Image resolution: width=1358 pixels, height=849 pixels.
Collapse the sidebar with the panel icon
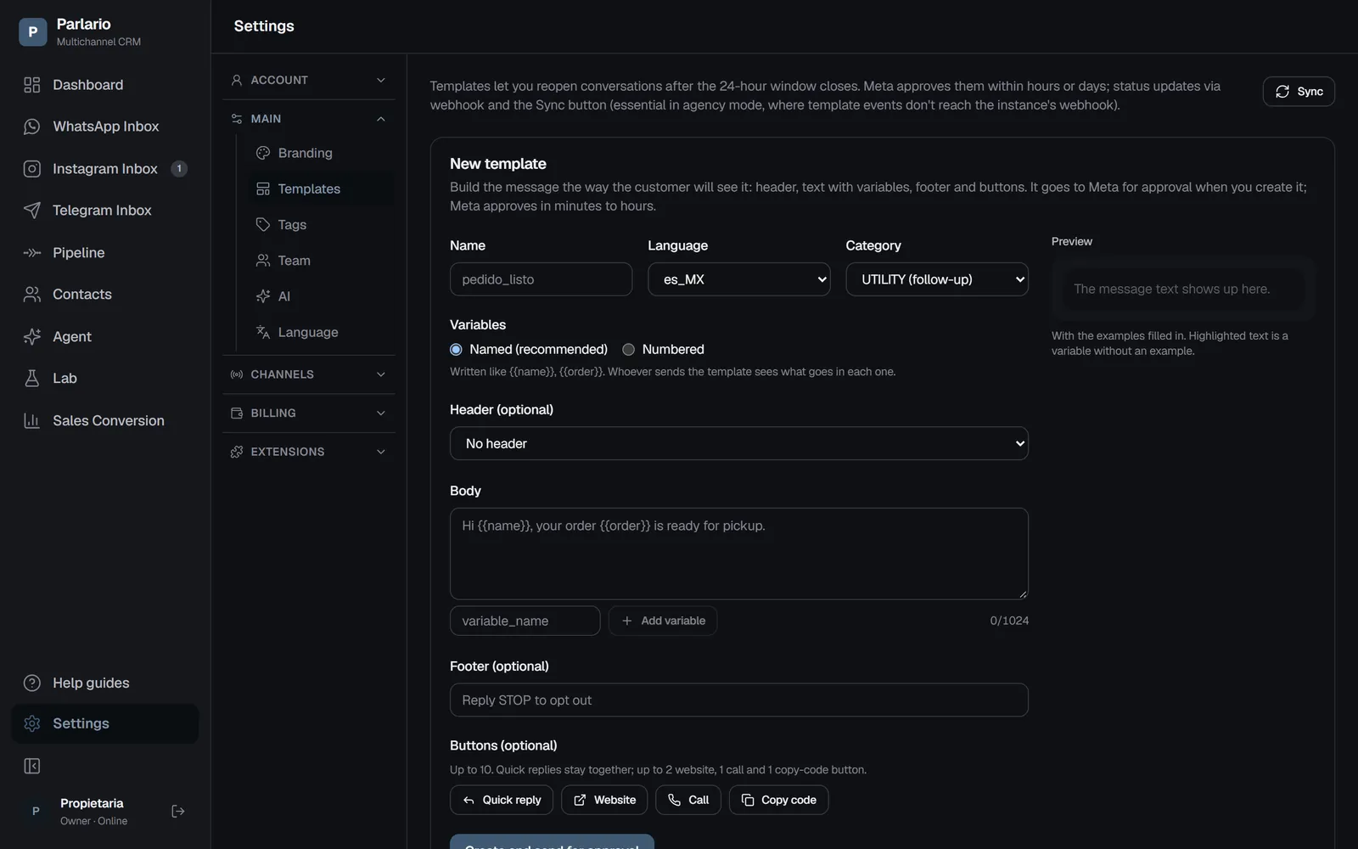pos(31,767)
